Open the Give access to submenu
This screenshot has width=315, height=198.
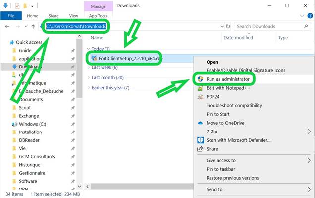254,160
